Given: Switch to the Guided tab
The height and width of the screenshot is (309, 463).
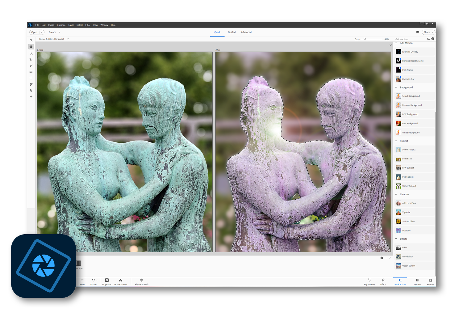Looking at the screenshot, I should (231, 32).
